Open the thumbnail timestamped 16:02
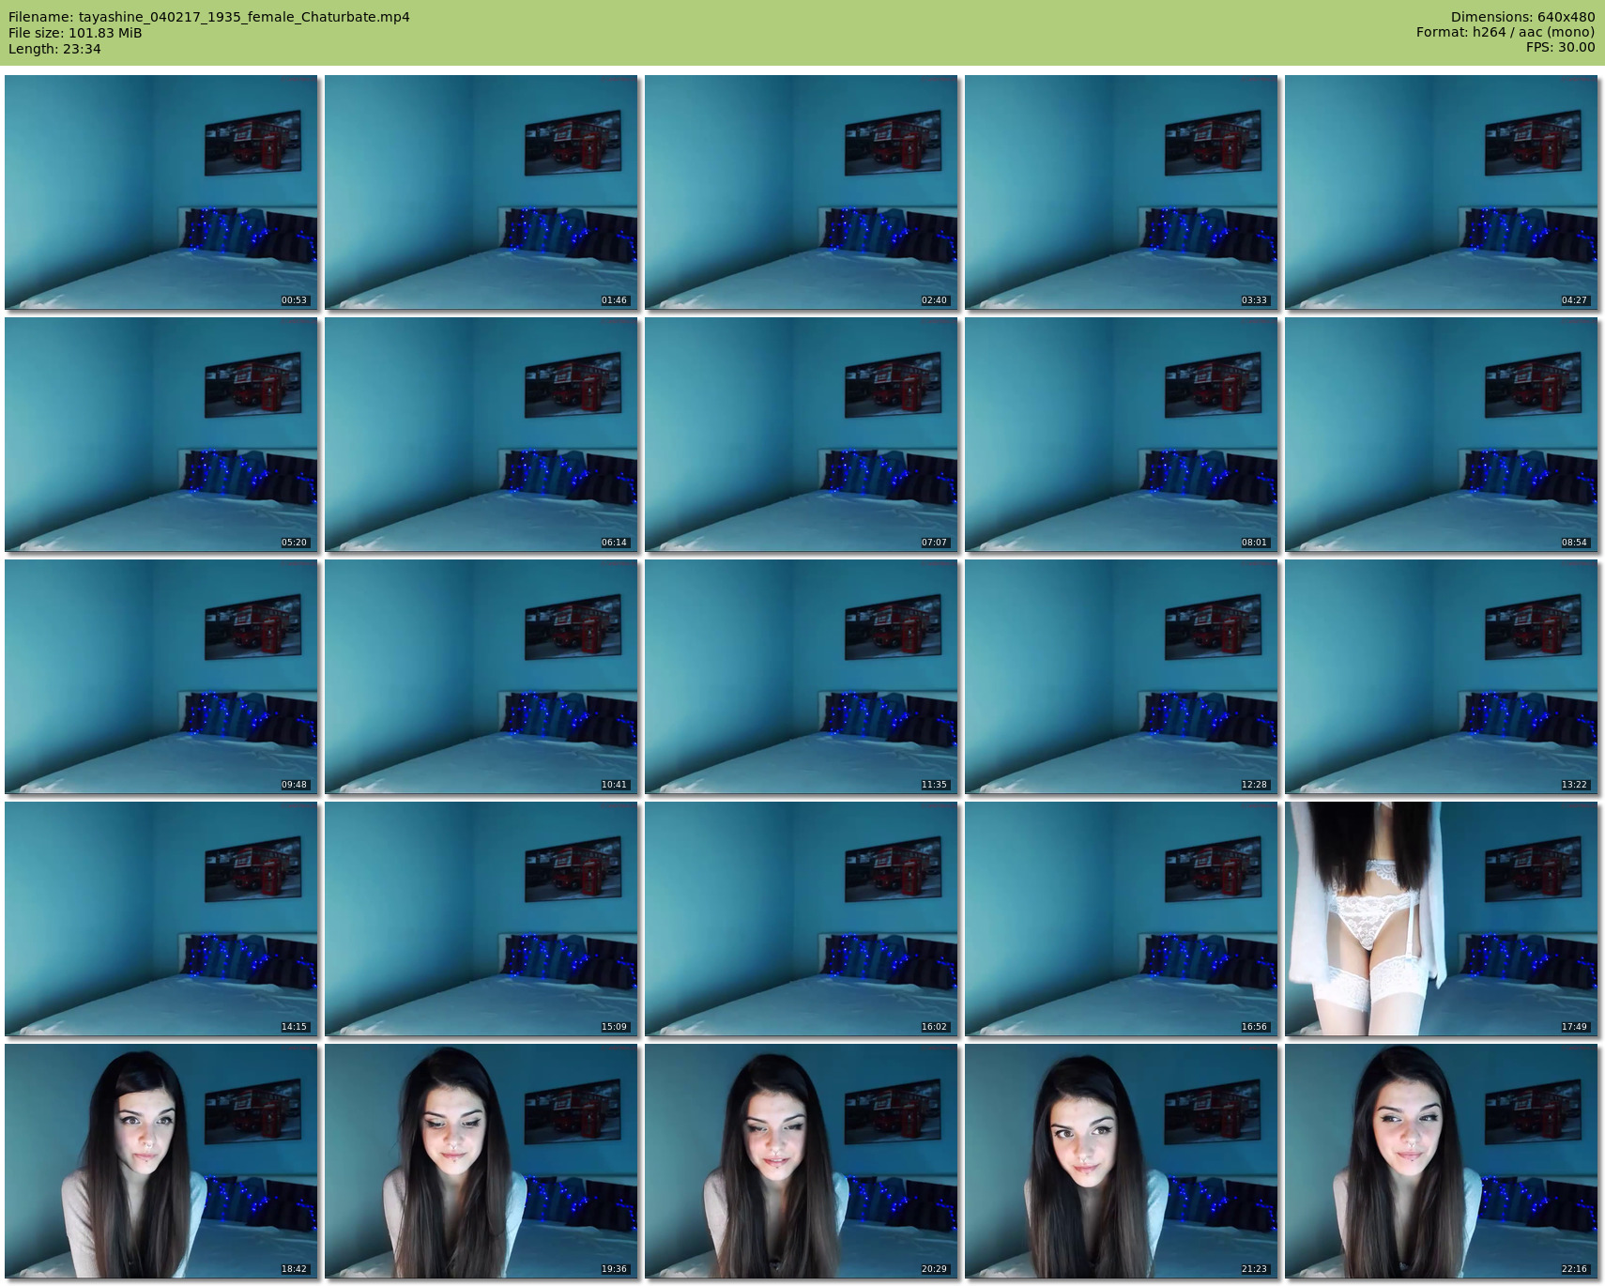 801,918
